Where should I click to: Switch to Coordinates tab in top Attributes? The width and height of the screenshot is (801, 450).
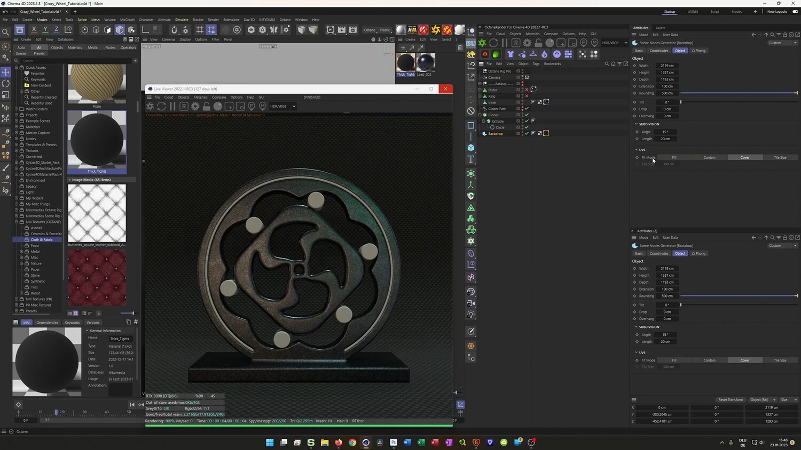coord(659,51)
